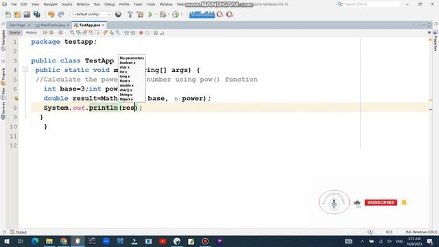The image size is (439, 247).
Task: Open the Debug menu
Action: tap(110, 4)
